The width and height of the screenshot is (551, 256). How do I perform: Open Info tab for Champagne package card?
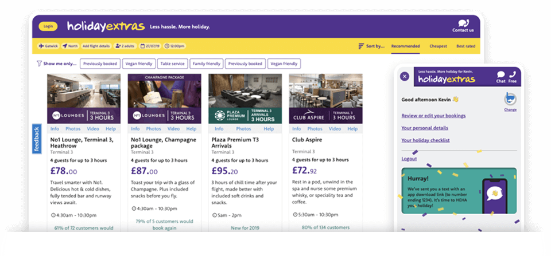135,129
